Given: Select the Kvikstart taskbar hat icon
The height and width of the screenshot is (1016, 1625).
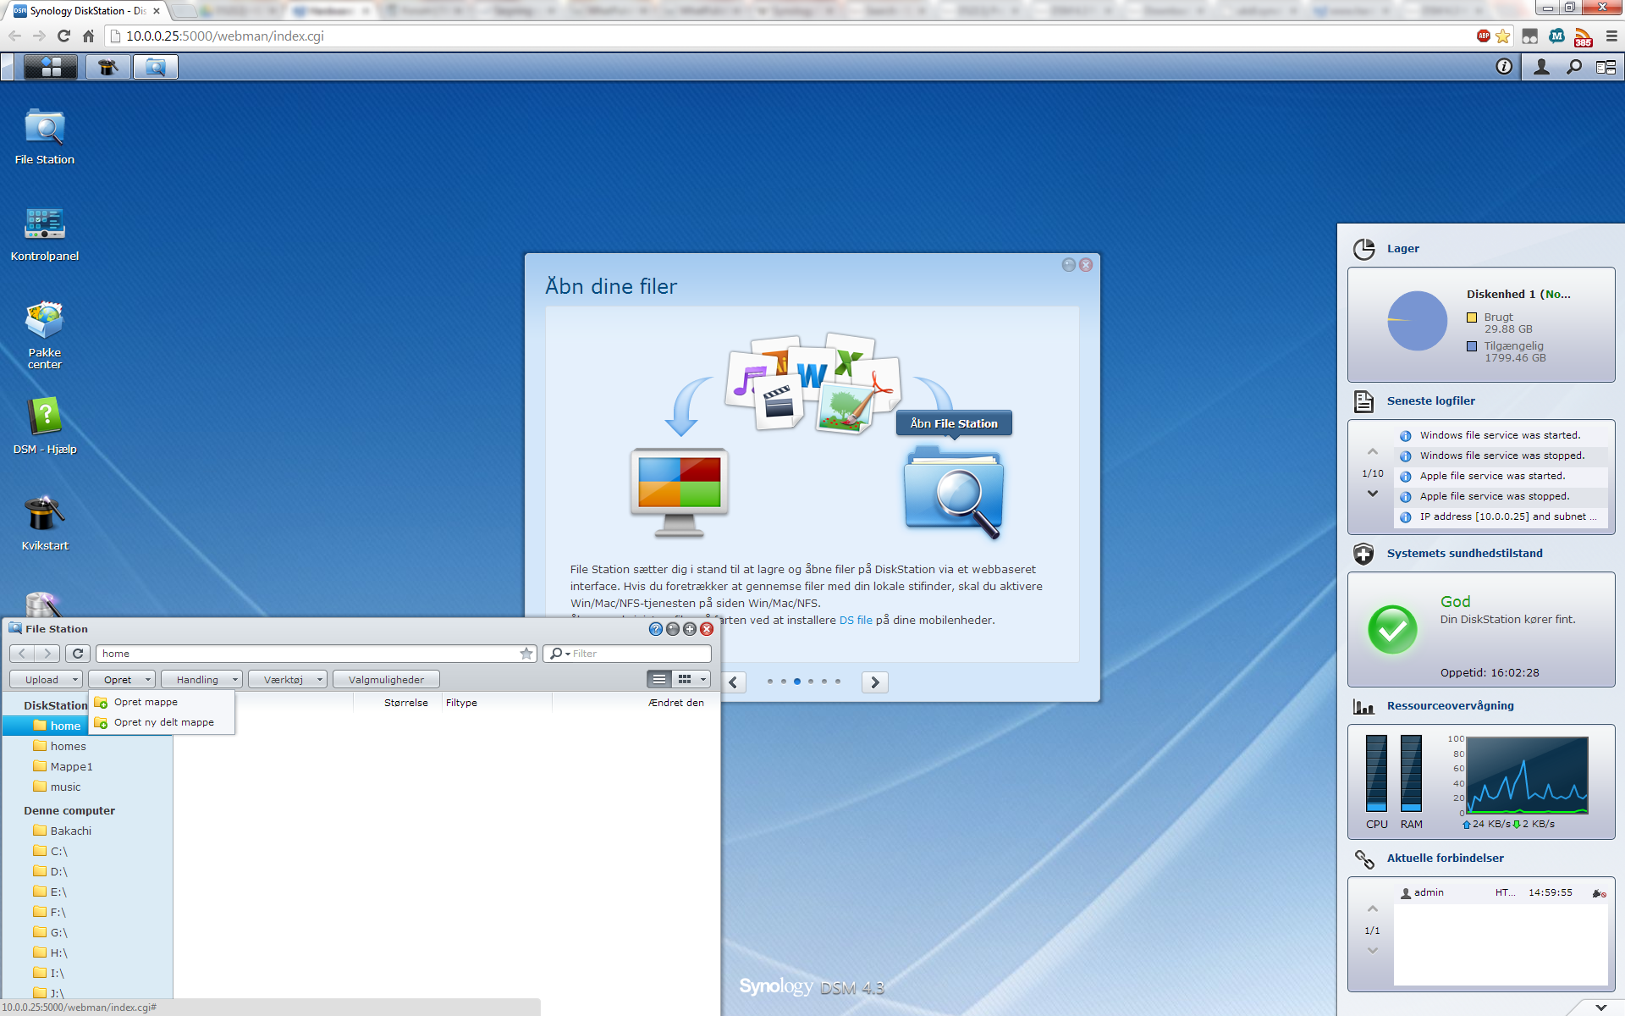Looking at the screenshot, I should pos(108,67).
